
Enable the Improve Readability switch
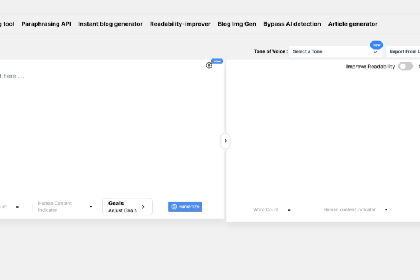(x=405, y=66)
